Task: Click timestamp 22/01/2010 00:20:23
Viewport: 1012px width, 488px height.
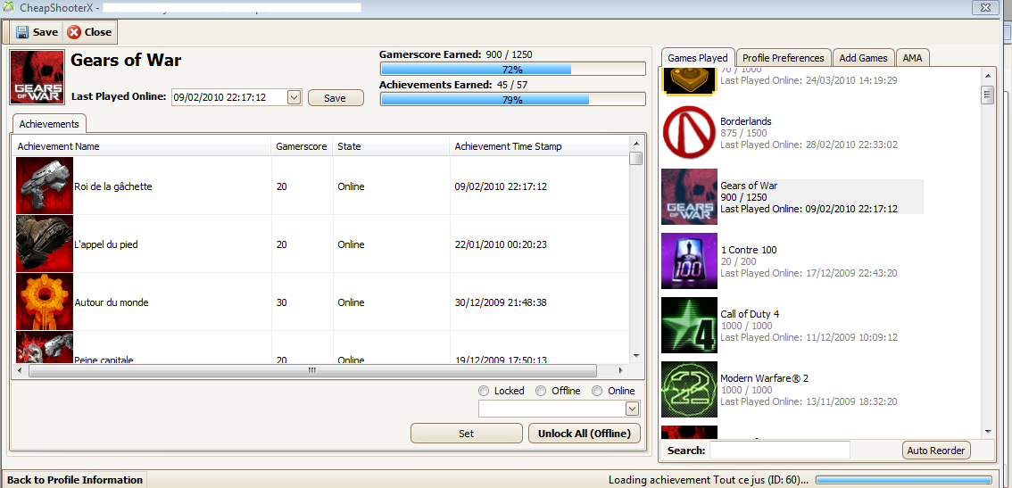Action: [501, 244]
